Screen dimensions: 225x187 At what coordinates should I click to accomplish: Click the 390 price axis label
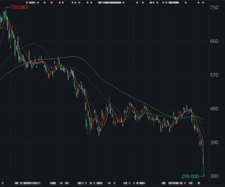pos(214,143)
